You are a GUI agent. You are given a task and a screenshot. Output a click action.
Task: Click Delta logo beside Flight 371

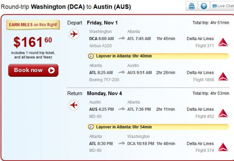[223, 42]
